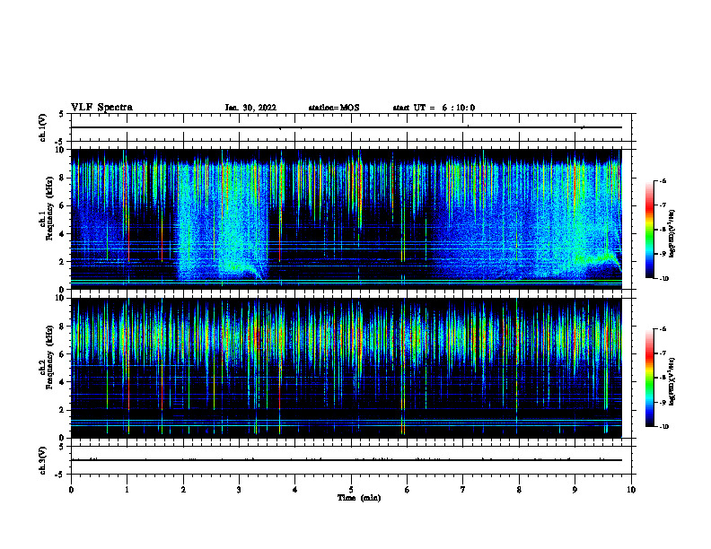
Task: Click the "-10" label on ch.1 color scale
Action: (663, 279)
